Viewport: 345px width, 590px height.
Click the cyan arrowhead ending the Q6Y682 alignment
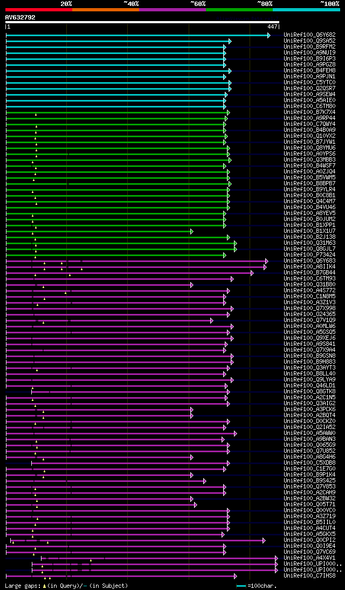269,35
